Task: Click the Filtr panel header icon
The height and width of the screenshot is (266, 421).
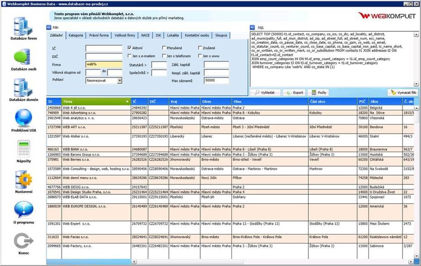Action: coord(49,28)
